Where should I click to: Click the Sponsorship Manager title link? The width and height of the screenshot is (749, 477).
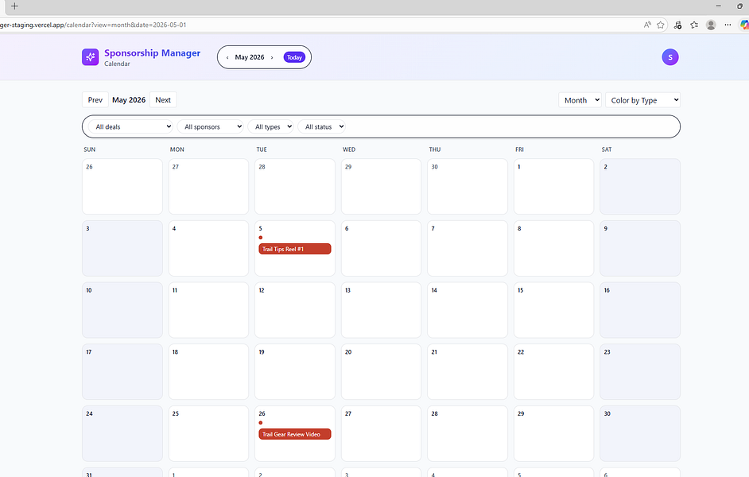point(153,53)
